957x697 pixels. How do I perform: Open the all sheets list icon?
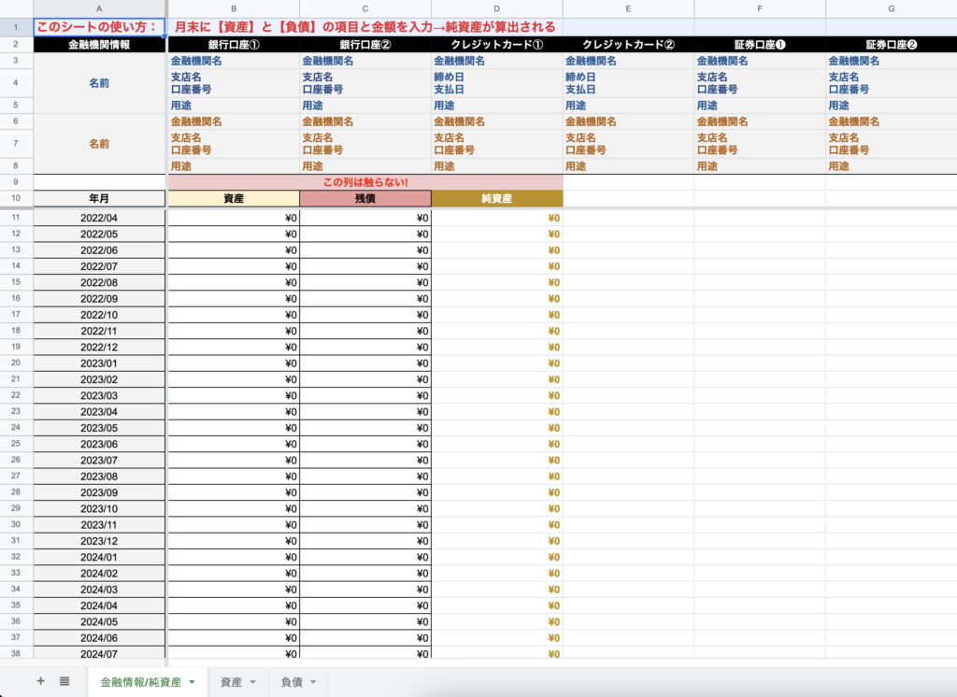coord(64,681)
